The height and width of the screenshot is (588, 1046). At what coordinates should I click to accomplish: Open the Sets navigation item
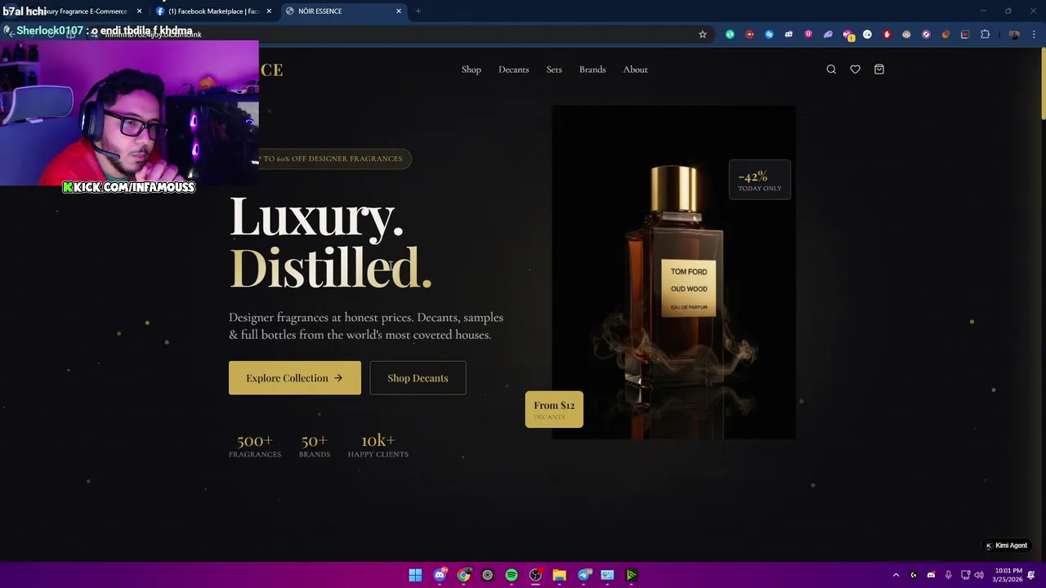[x=554, y=69]
